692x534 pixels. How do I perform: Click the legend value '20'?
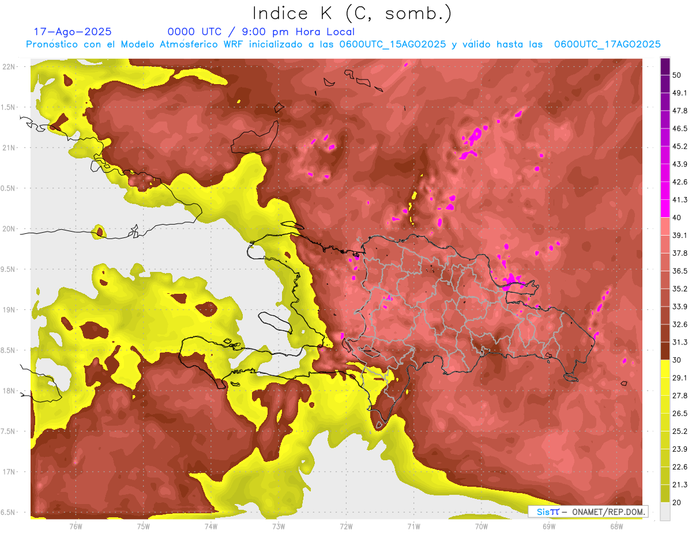[x=676, y=503]
